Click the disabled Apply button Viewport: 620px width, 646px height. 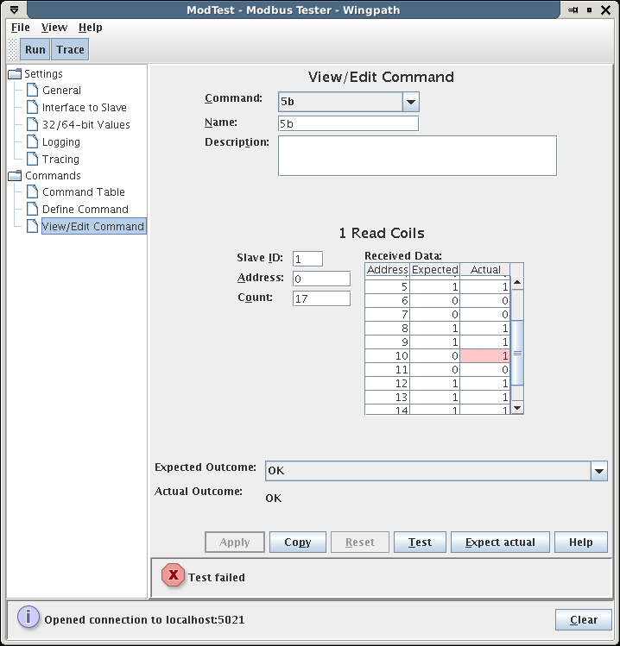click(x=235, y=543)
